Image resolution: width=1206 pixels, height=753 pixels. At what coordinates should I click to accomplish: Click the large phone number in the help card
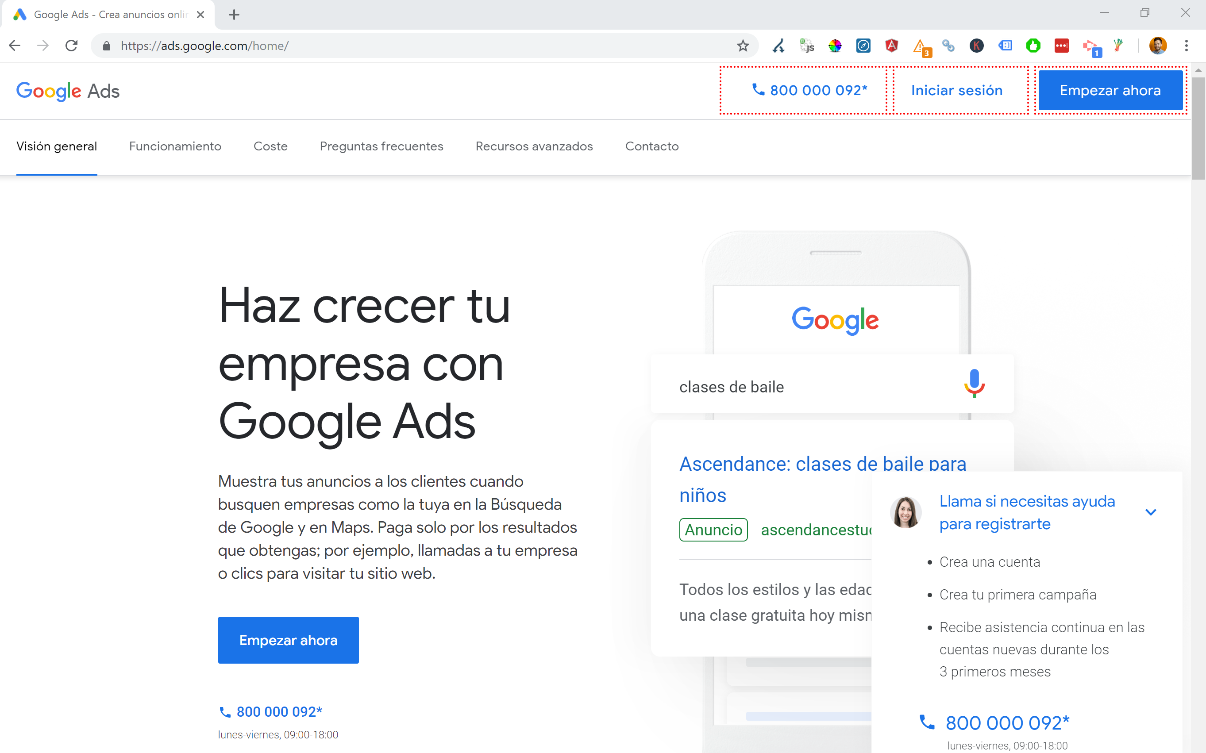coord(994,722)
